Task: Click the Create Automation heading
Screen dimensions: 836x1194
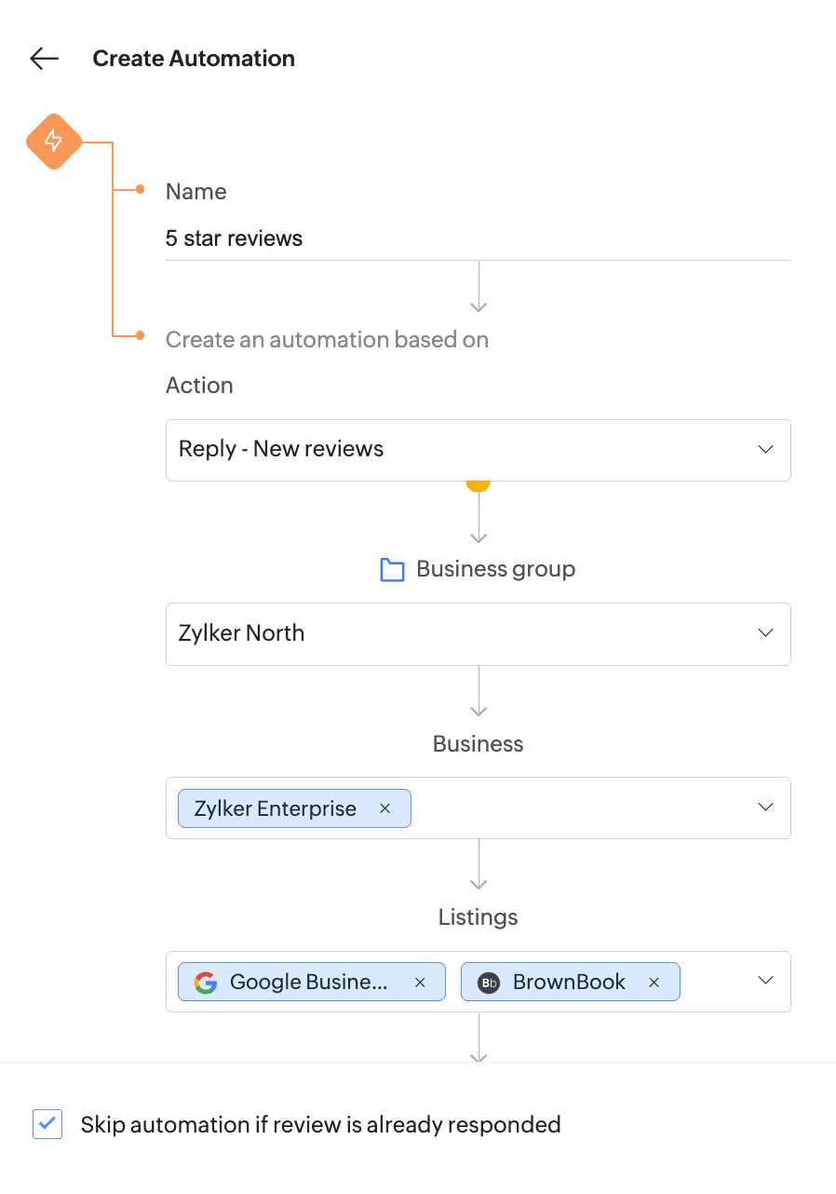Action: point(194,59)
